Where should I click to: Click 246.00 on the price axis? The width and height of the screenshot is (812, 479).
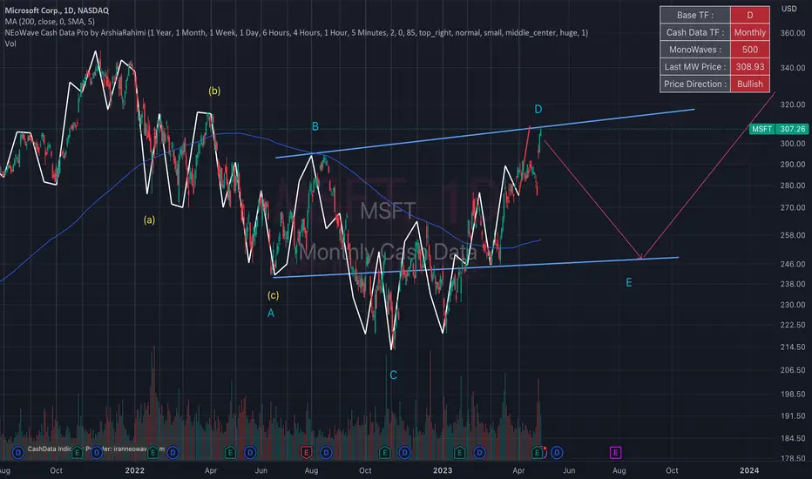click(x=792, y=264)
